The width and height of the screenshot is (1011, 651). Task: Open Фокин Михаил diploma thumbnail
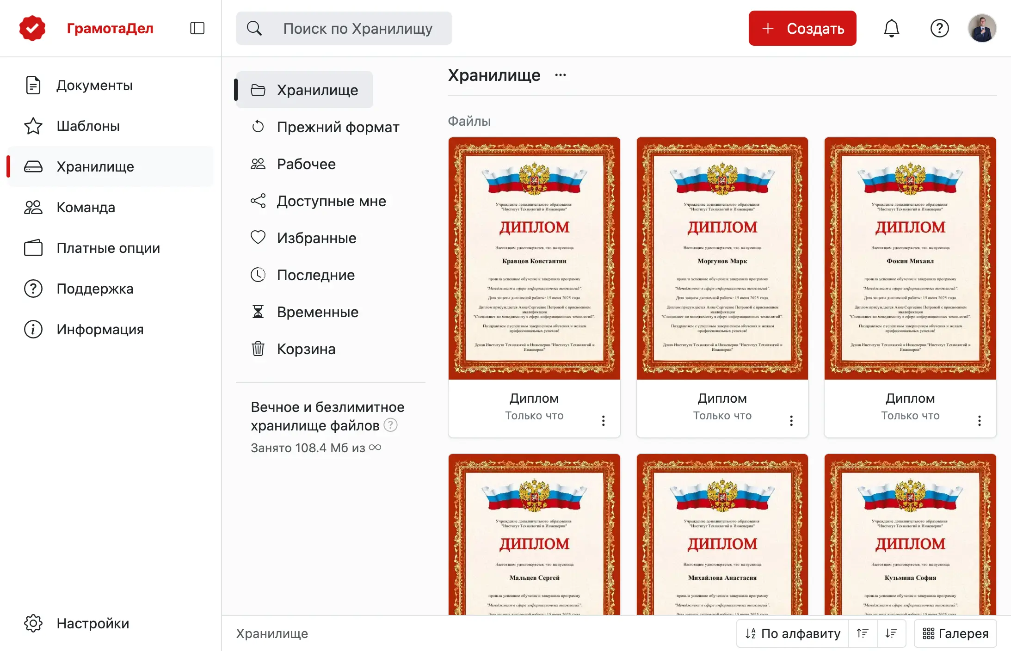coord(910,258)
